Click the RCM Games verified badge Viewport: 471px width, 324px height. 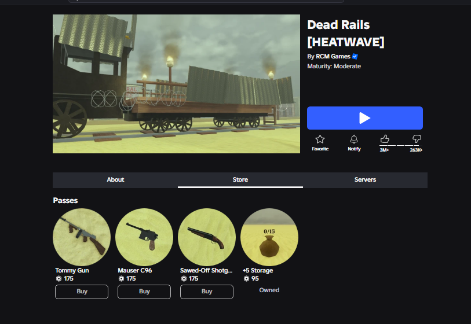point(355,56)
